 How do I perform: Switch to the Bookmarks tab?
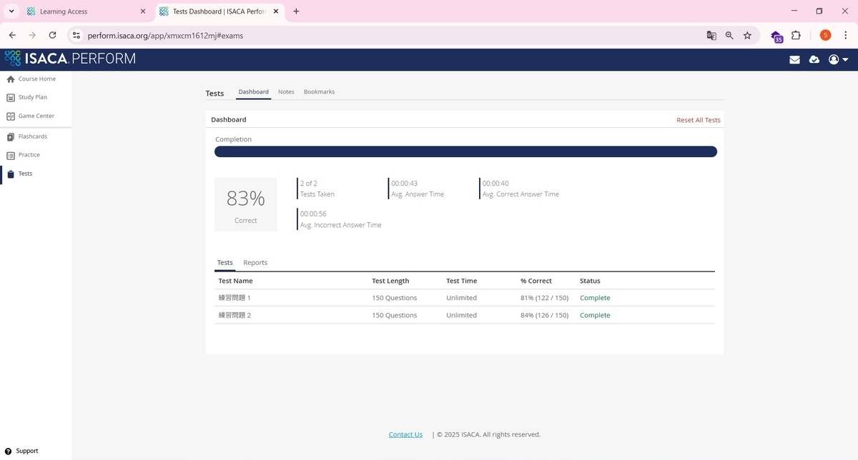pyautogui.click(x=319, y=92)
